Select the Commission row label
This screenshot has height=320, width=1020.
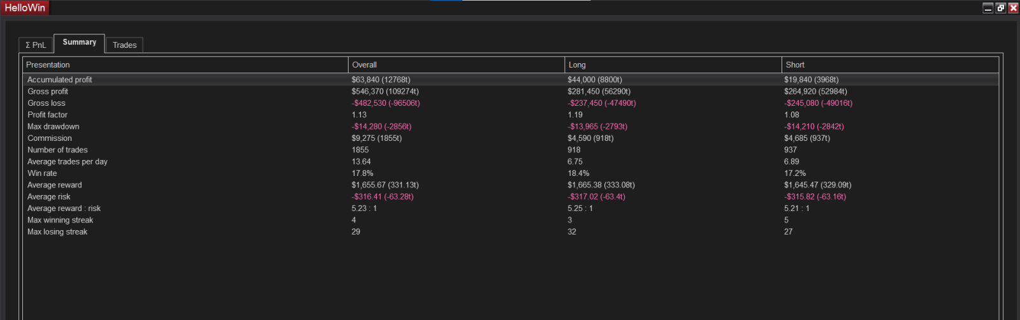(49, 138)
